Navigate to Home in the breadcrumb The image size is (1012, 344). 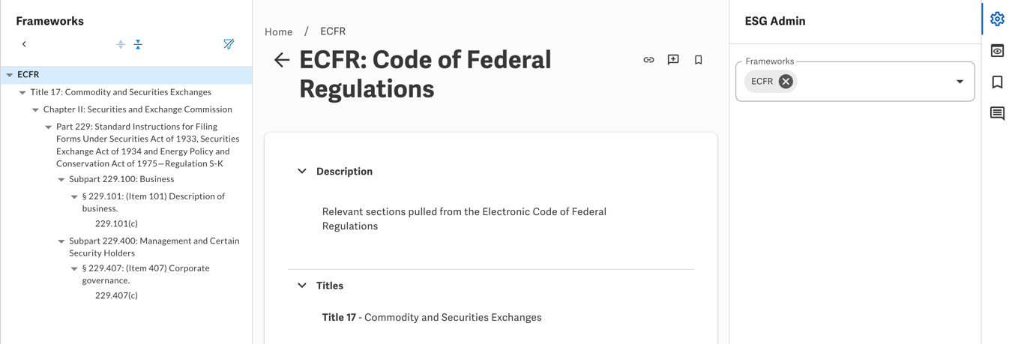point(279,31)
